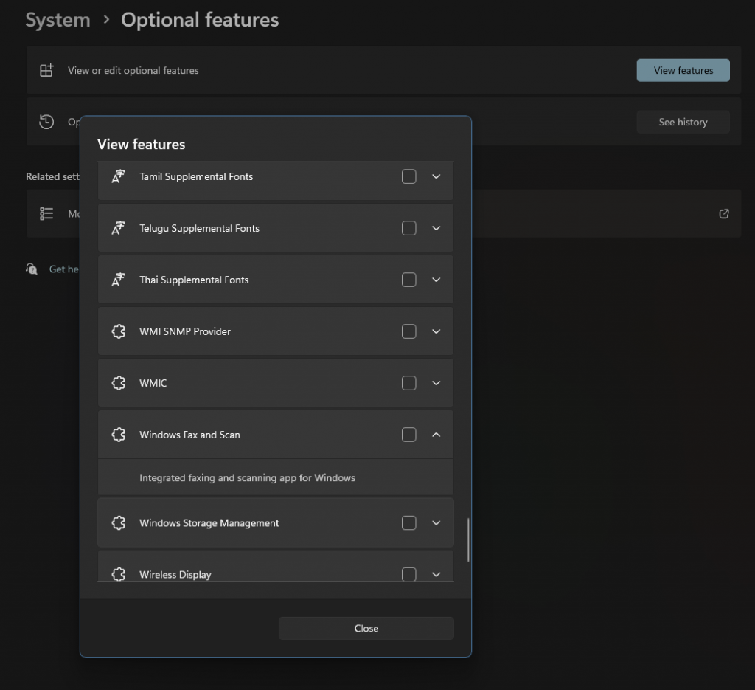Click the Thai Supplemental Fonts font icon
The height and width of the screenshot is (690, 755).
[x=118, y=280]
